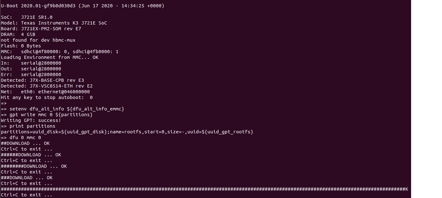Click 'Writing GPT: success!' message
Image resolution: width=442 pixels, height=198 pixels.
pyautogui.click(x=31, y=120)
